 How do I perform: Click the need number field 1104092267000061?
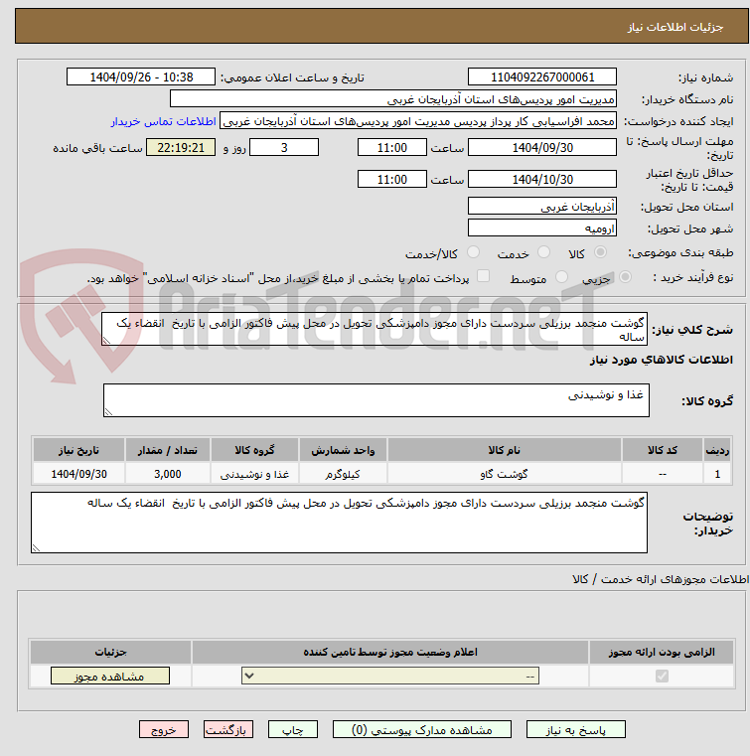(x=541, y=77)
